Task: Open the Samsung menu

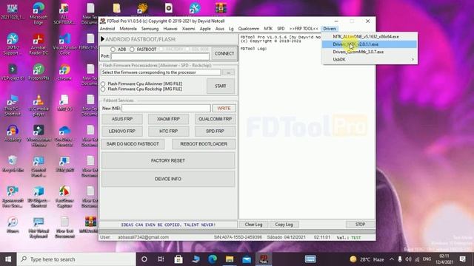Action: [150, 29]
